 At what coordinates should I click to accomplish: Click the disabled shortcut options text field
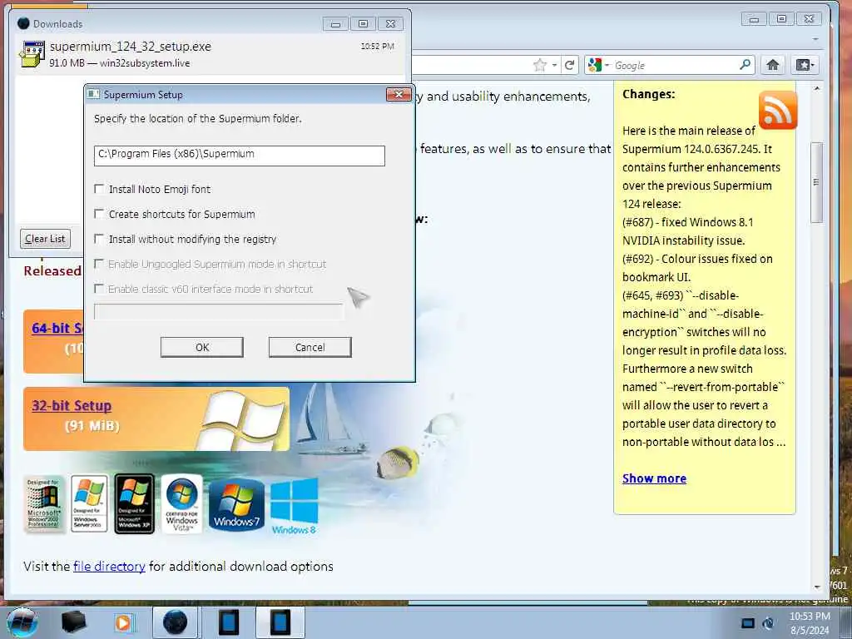pos(219,312)
